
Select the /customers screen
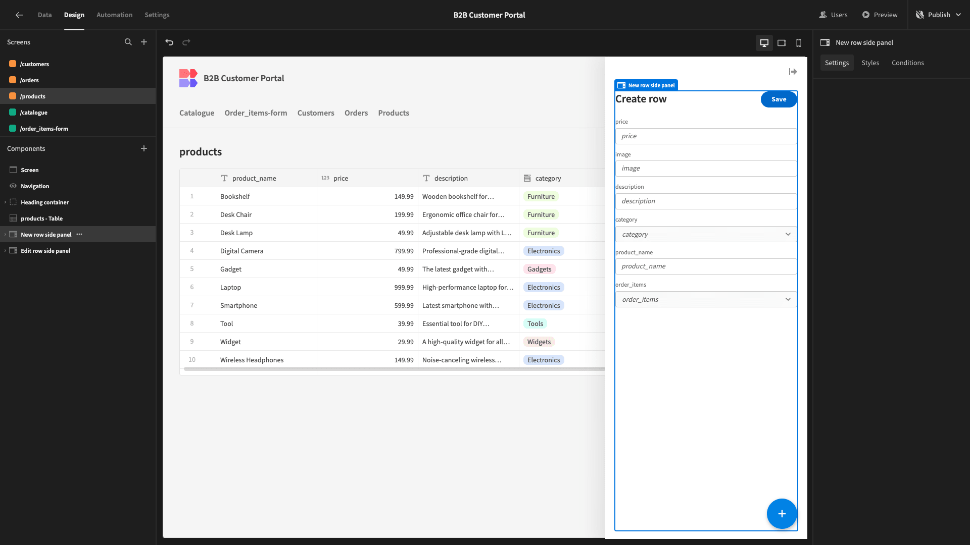pos(78,64)
